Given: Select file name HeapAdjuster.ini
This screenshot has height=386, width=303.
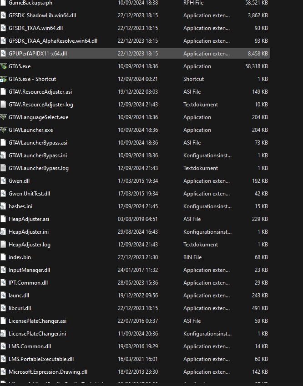Looking at the screenshot, I should click(29, 232).
